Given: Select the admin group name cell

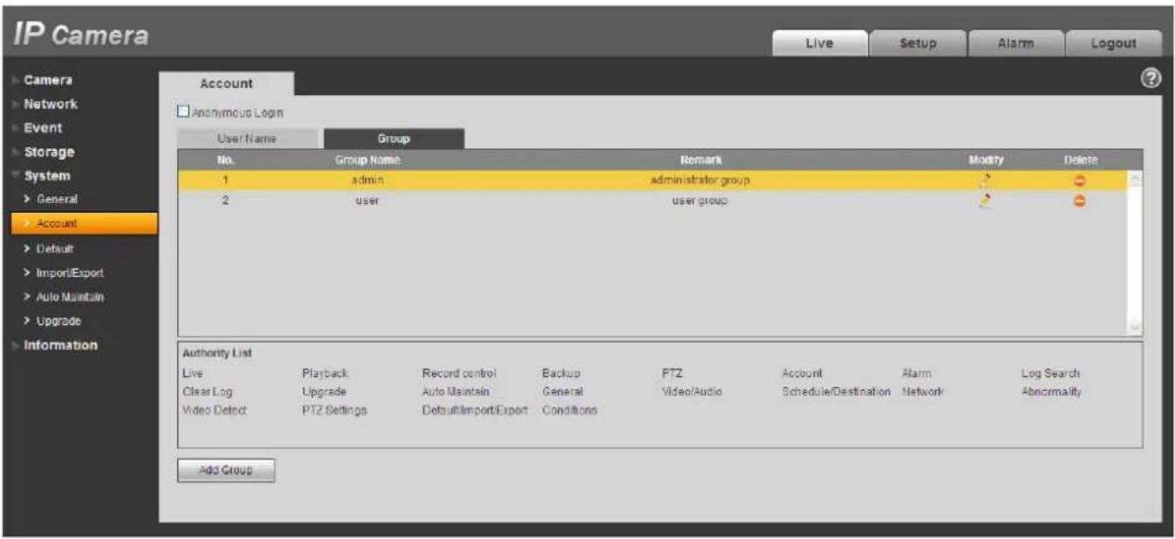Looking at the screenshot, I should pos(368,180).
